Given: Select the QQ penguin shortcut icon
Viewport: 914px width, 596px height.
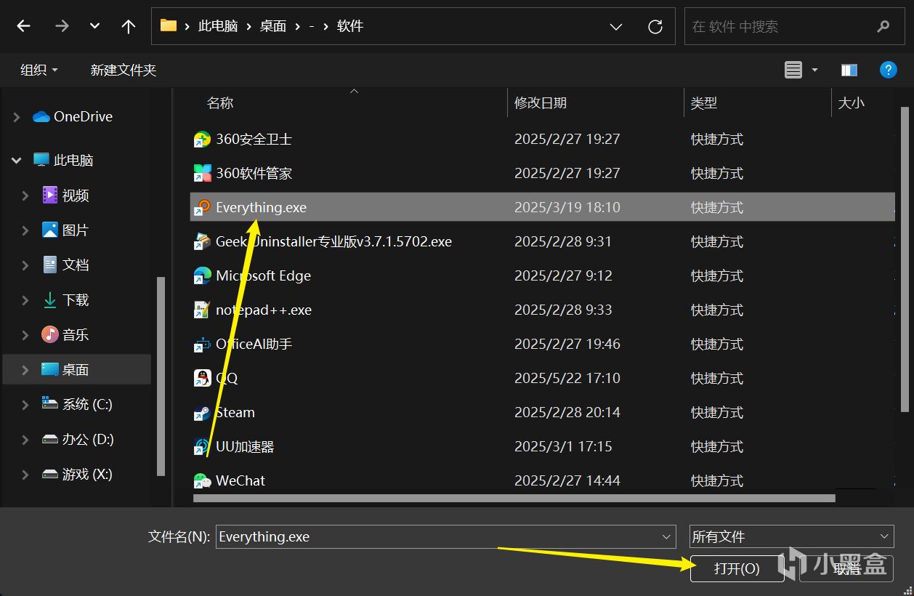Looking at the screenshot, I should pyautogui.click(x=202, y=378).
